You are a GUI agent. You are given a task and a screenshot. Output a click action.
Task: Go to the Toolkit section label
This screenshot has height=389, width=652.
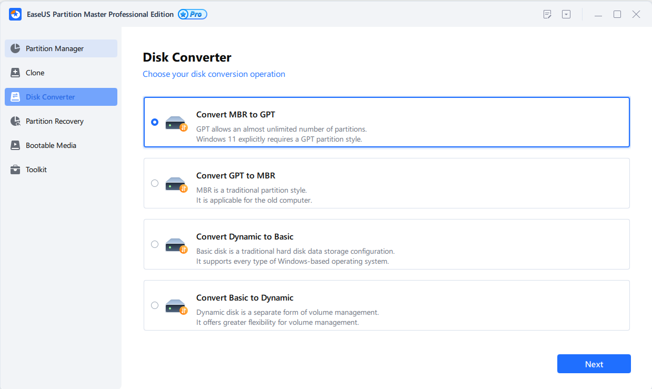[x=36, y=169]
